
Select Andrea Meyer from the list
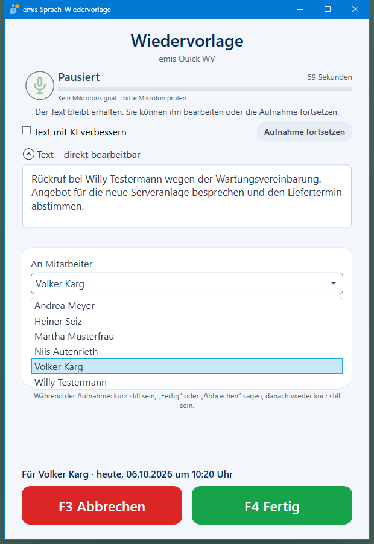tap(187, 306)
